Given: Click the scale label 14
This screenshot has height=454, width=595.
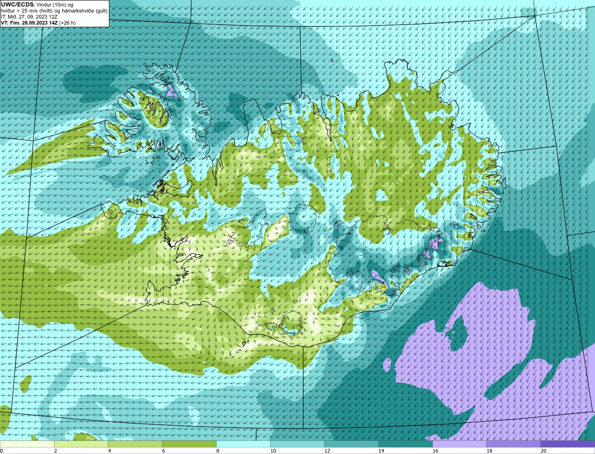Looking at the screenshot, I should [381, 451].
